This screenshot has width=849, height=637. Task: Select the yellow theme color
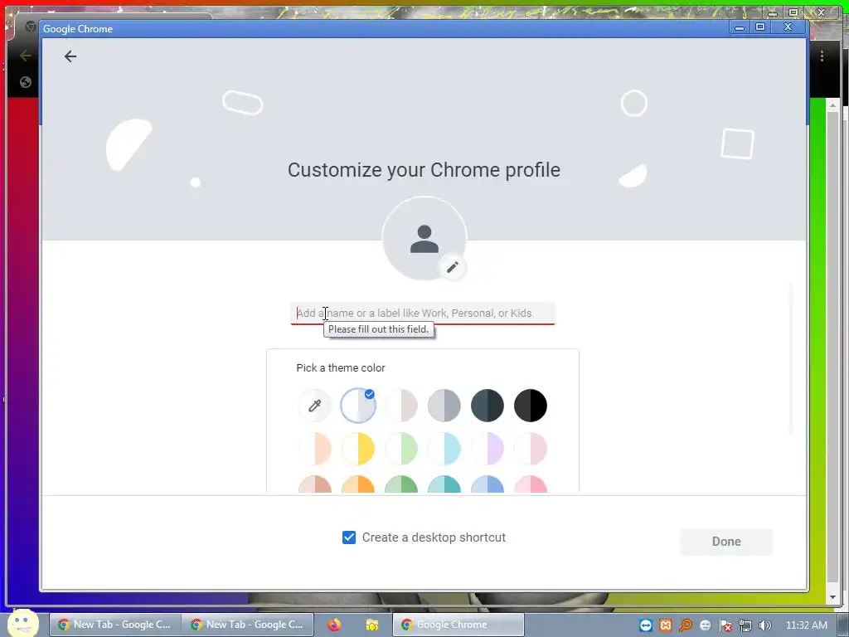(358, 449)
